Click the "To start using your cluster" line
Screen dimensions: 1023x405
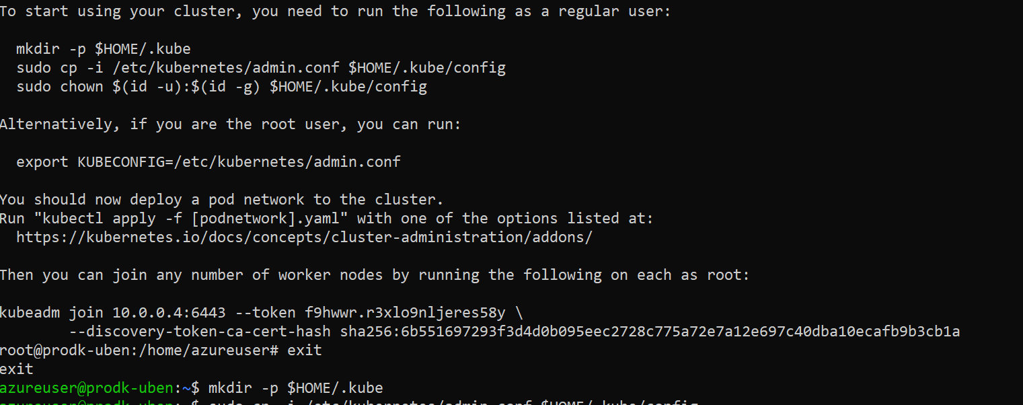335,11
